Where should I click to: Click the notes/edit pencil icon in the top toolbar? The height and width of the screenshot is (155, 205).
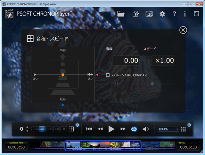[x=136, y=14]
